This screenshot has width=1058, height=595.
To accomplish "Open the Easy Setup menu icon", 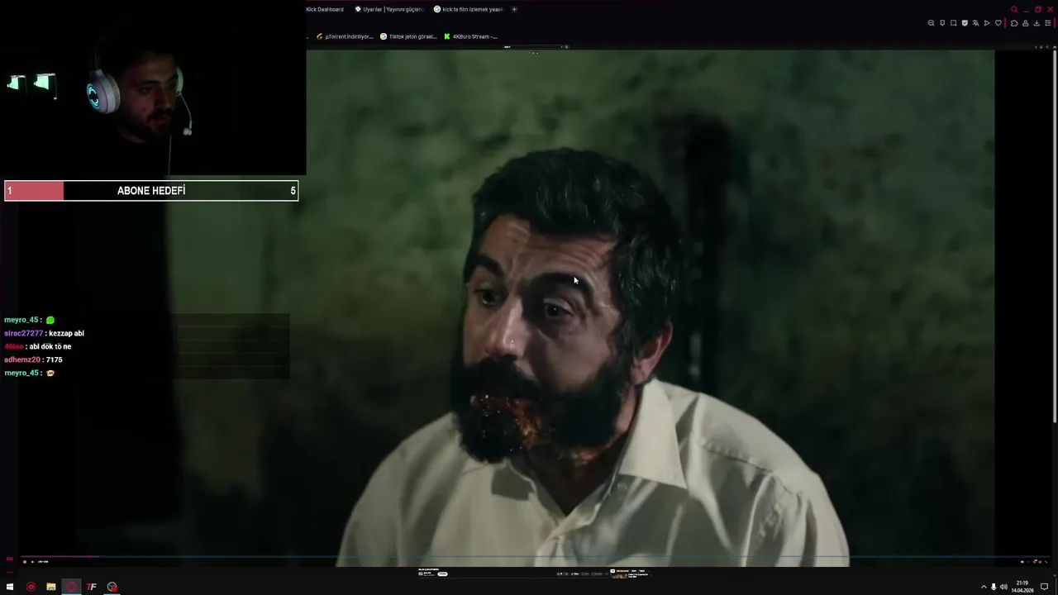I will point(1048,23).
